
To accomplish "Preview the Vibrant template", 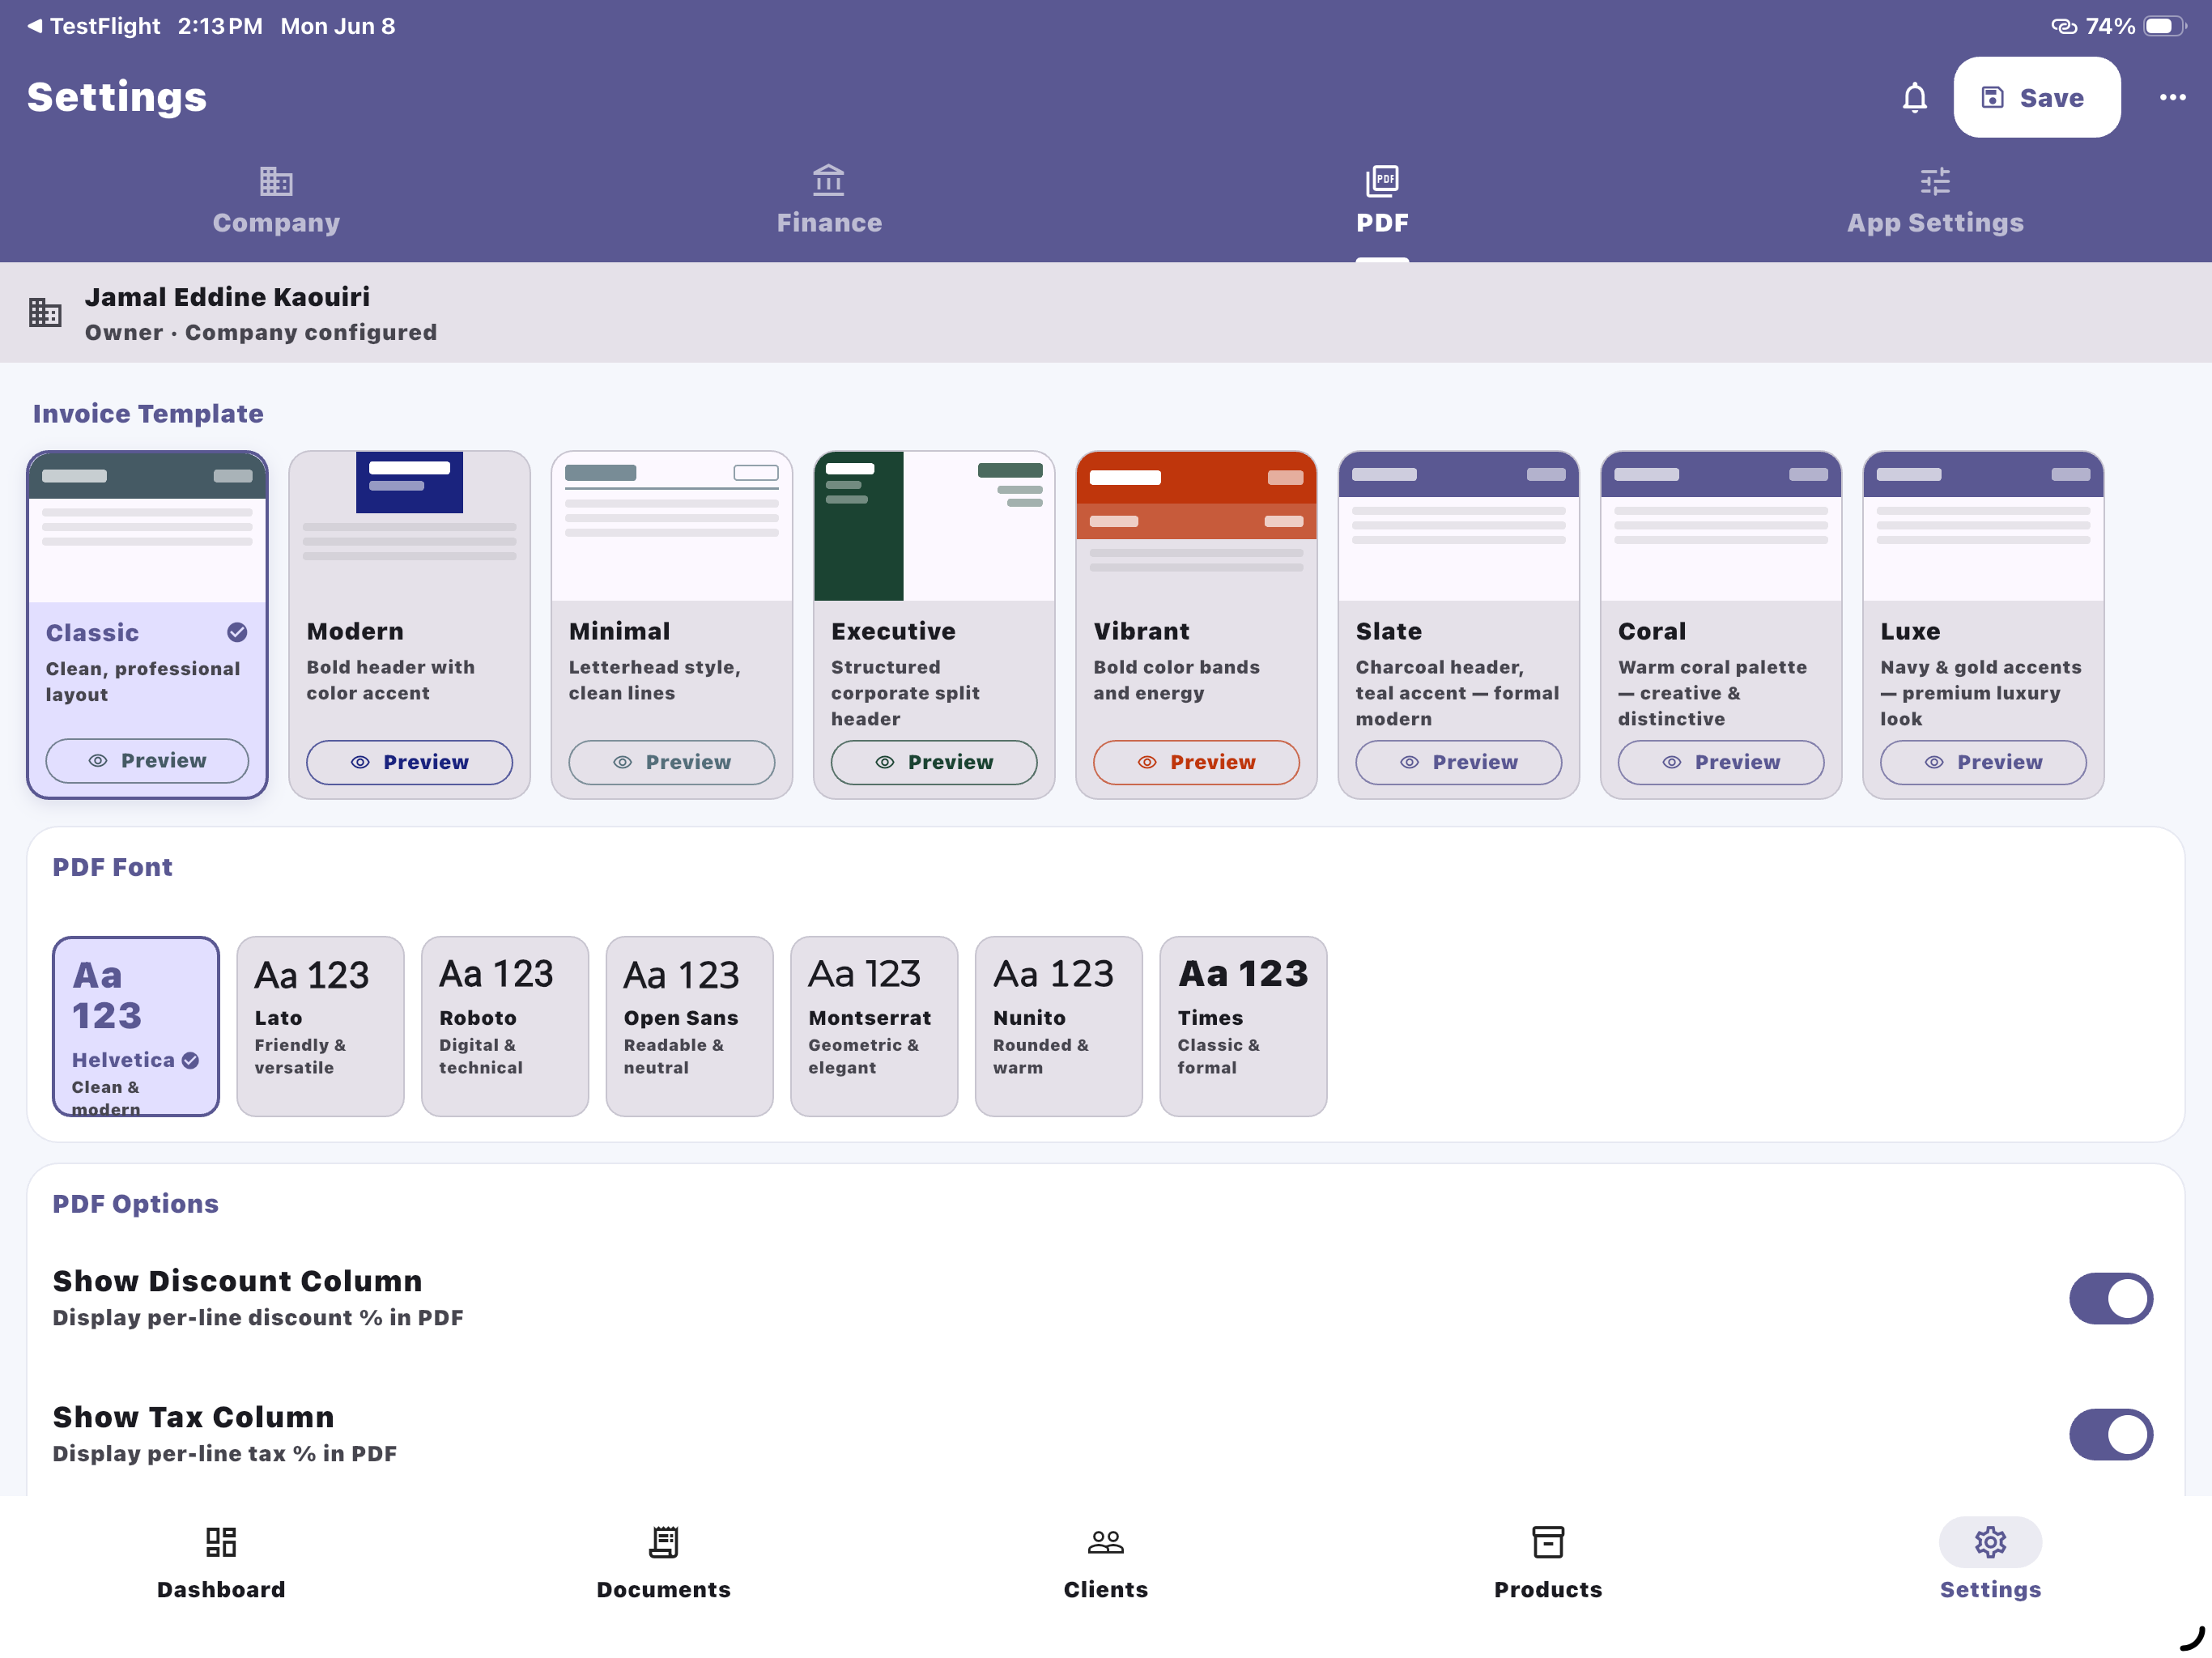I will pyautogui.click(x=1196, y=762).
